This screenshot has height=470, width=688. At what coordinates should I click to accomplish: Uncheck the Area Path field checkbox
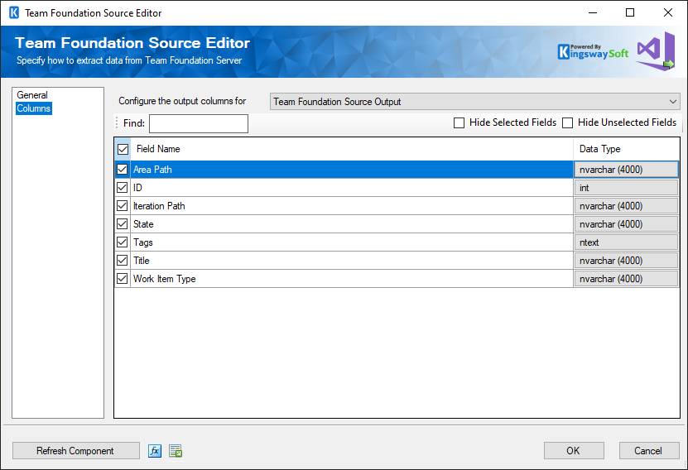[x=123, y=170]
